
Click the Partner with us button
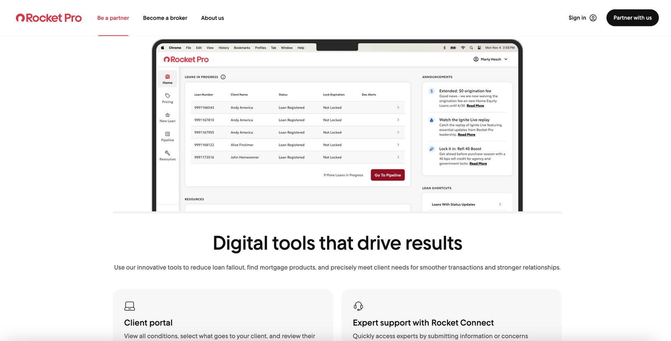tap(632, 18)
